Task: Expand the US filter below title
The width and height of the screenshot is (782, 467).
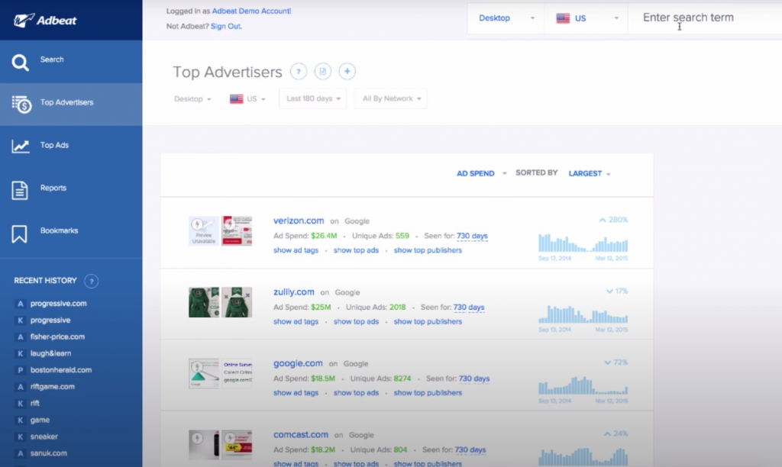Action: coord(247,98)
